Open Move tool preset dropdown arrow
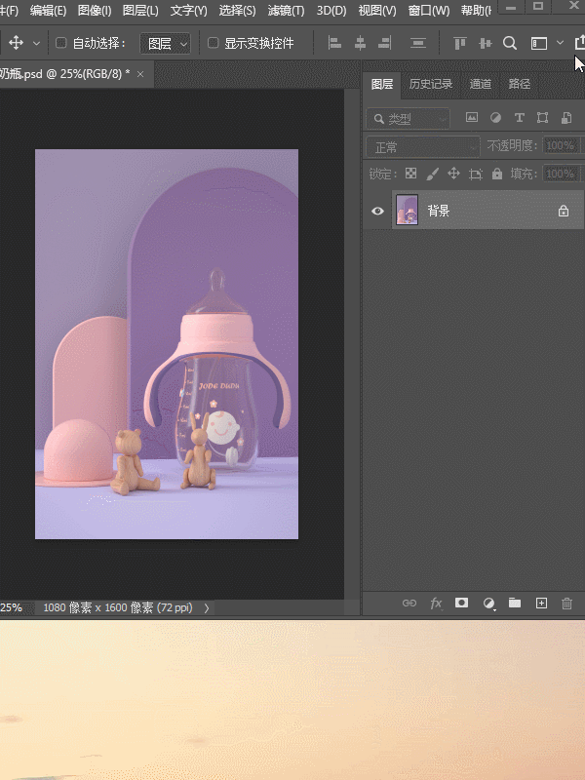The height and width of the screenshot is (780, 585). 36,43
